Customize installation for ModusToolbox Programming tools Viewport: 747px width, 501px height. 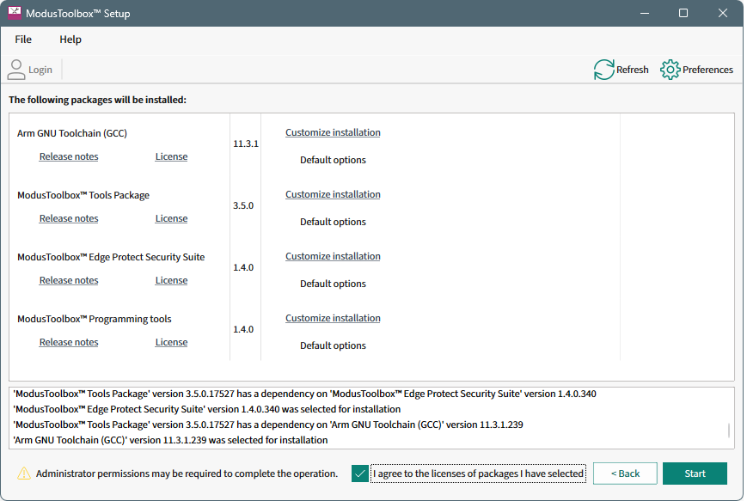[333, 318]
